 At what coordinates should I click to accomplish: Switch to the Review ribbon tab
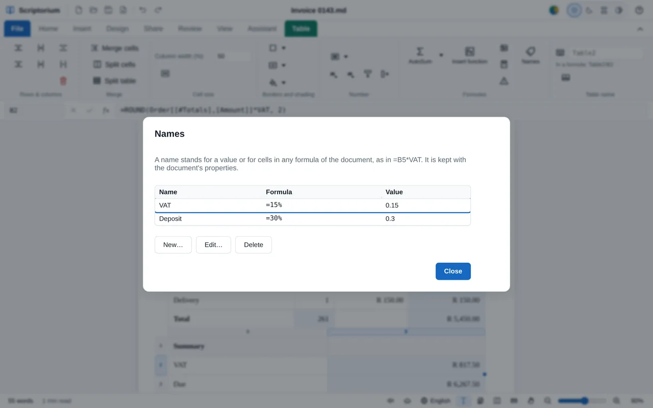click(190, 29)
